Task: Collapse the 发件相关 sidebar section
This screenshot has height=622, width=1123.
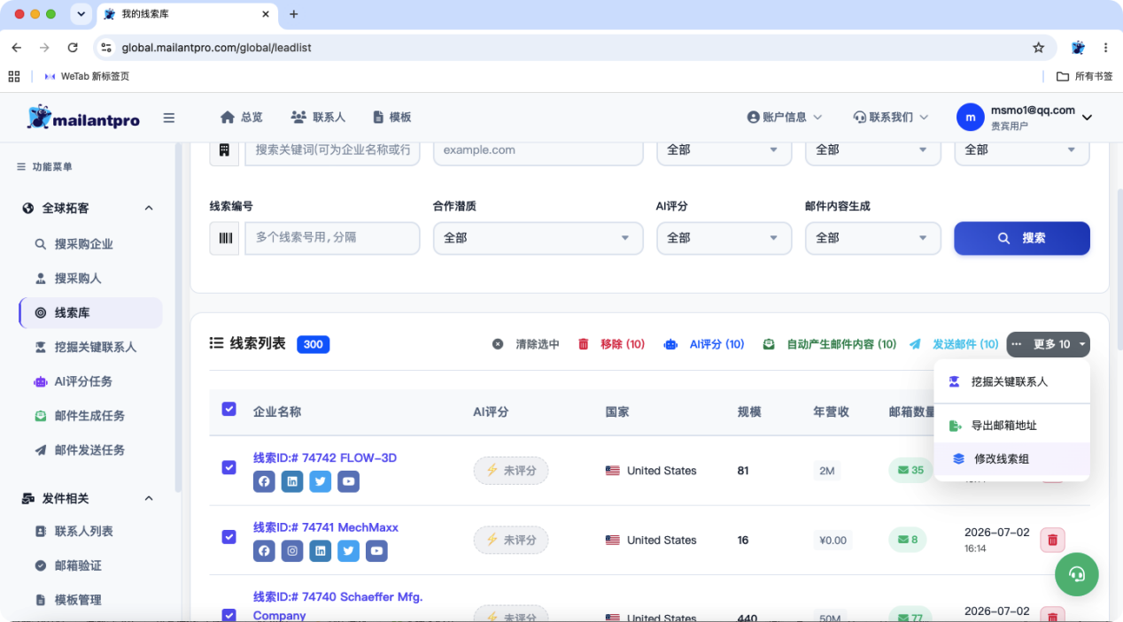Action: [149, 499]
